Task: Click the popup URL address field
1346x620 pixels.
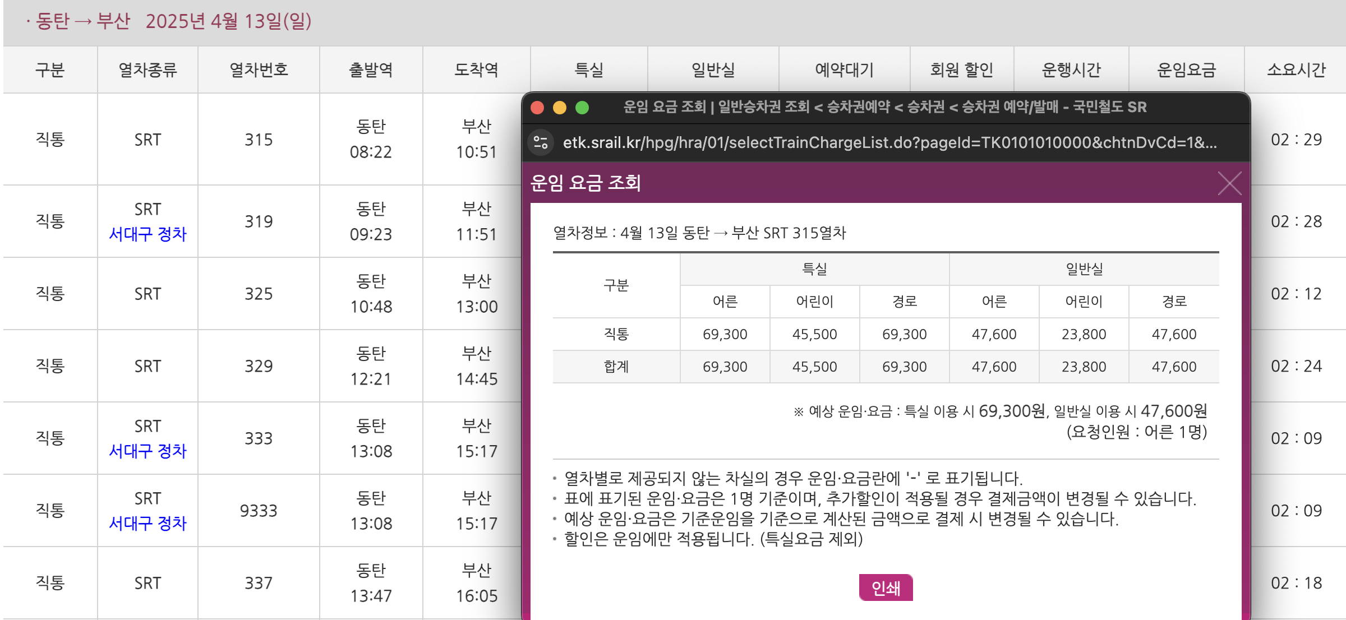Action: (889, 142)
